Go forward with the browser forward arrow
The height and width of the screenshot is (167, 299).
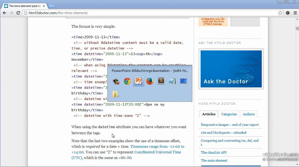point(11,13)
